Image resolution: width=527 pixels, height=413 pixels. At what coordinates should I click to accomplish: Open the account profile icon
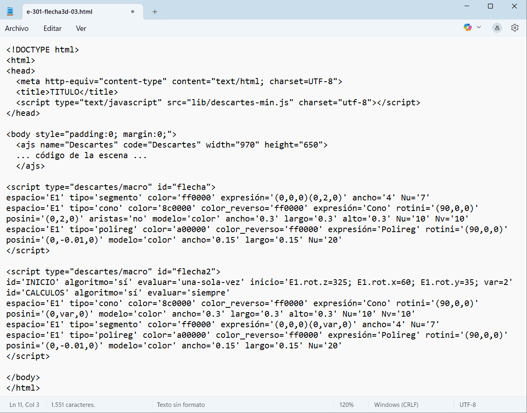[497, 28]
